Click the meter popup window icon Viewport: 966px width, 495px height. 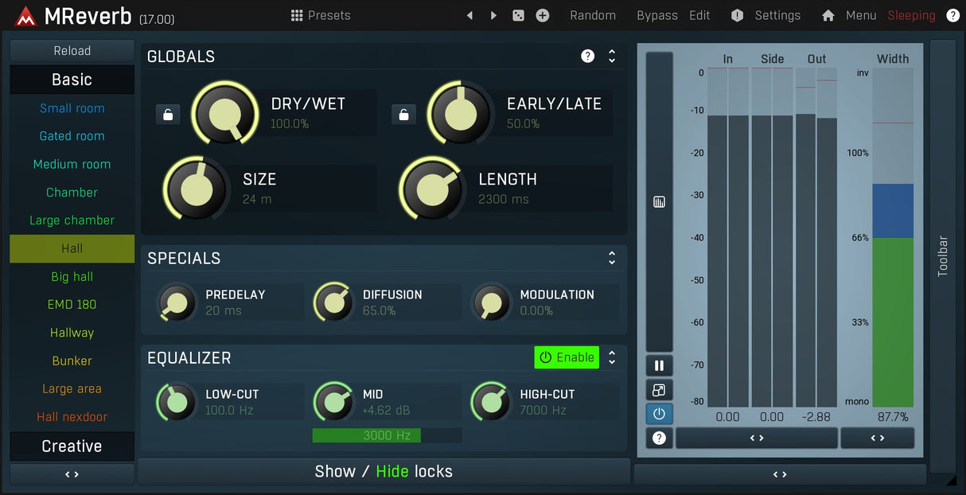659,390
